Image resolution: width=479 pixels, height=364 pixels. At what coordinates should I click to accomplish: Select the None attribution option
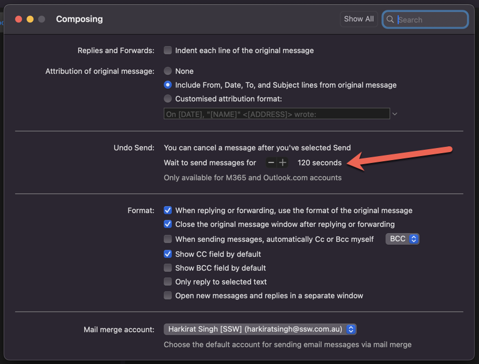tap(168, 71)
